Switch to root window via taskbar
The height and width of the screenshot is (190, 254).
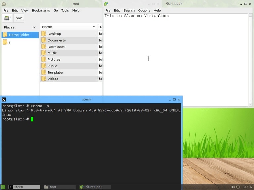(60, 187)
